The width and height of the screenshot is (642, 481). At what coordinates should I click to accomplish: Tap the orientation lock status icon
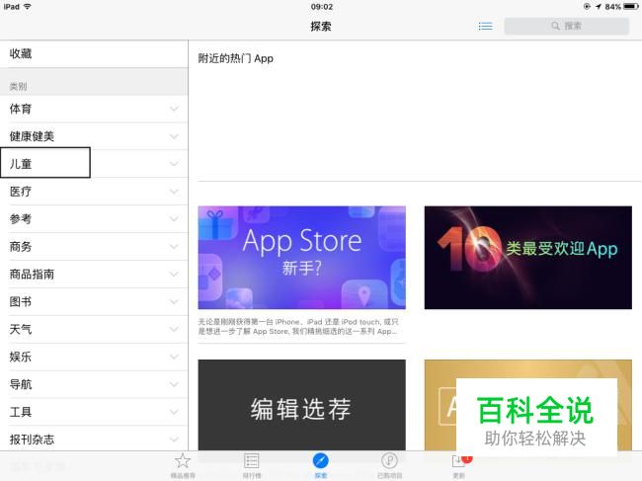coord(587,7)
